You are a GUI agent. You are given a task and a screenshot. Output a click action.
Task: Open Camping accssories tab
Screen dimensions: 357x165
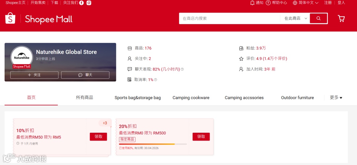[244, 97]
